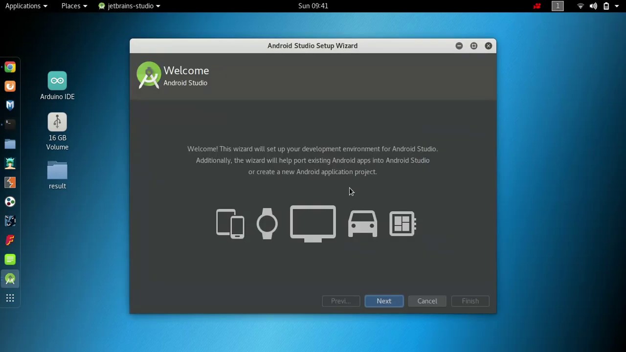626x352 pixels.
Task: Open Metasploit from the dock
Action: pyautogui.click(x=10, y=105)
